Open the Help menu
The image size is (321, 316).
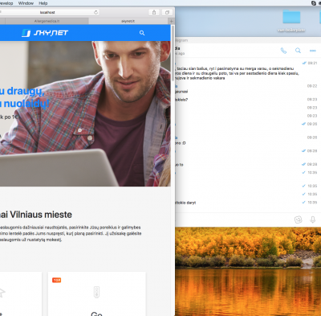(x=43, y=3)
